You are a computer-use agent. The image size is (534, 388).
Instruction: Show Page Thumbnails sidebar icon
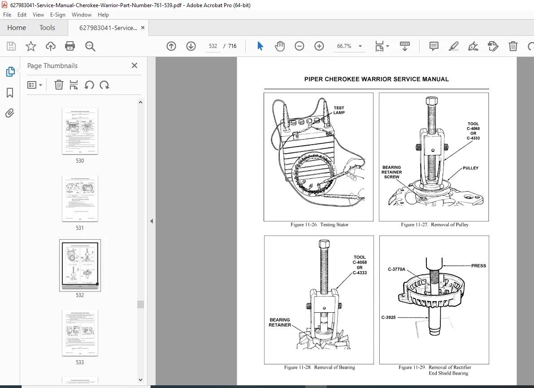tap(10, 72)
